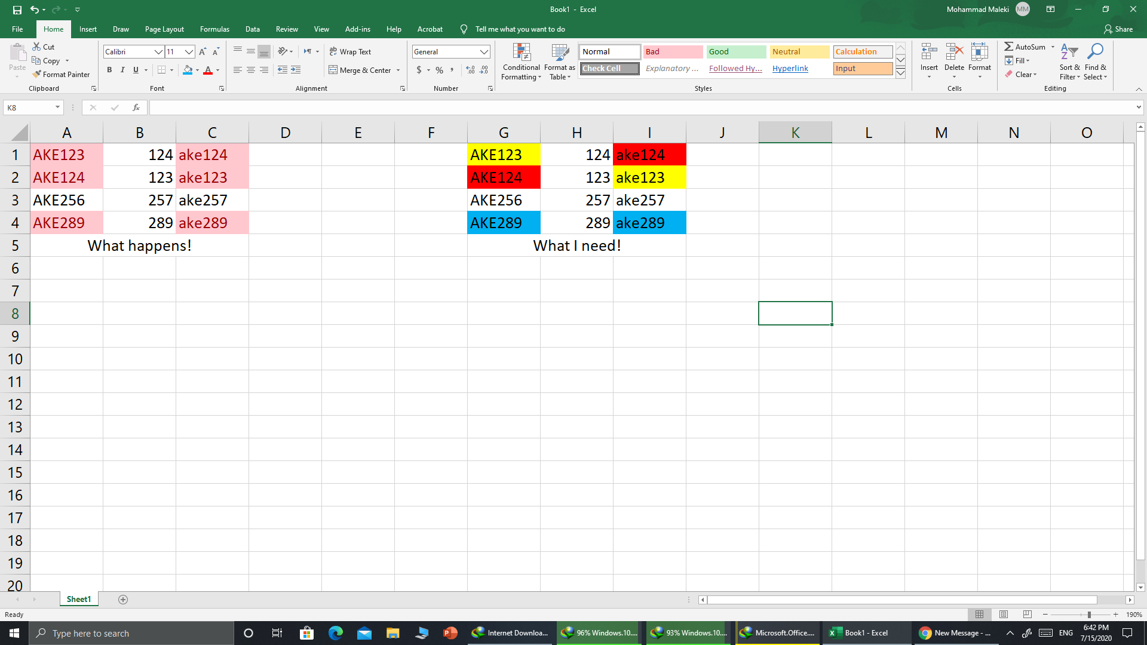Apply the Bad cell style

tap(673, 52)
